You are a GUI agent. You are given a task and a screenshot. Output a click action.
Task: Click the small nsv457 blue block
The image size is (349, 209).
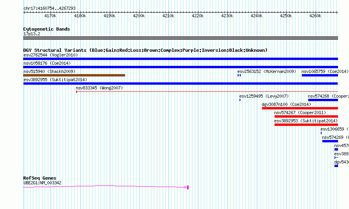pyautogui.click(x=336, y=149)
